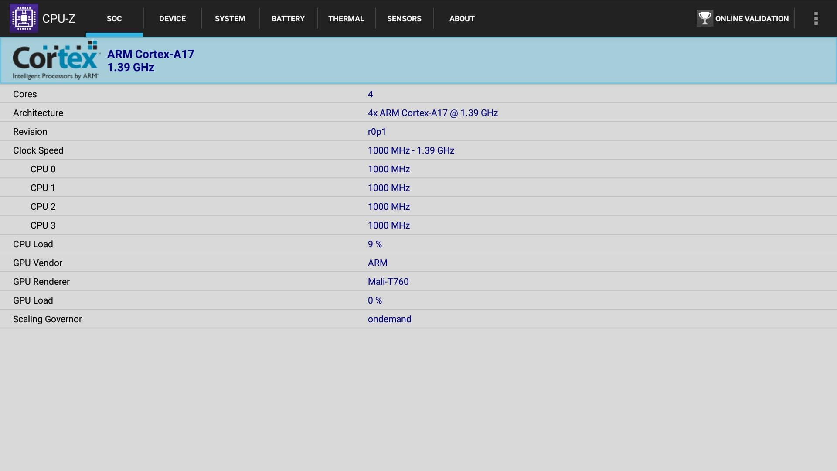Click the Cortex processor logo
The height and width of the screenshot is (471, 837).
(x=56, y=60)
